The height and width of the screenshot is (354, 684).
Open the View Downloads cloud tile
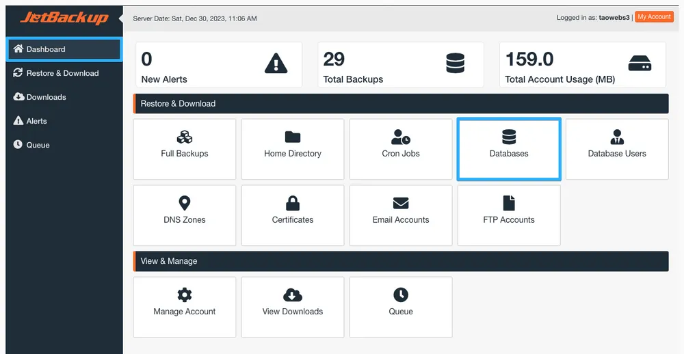tap(293, 307)
